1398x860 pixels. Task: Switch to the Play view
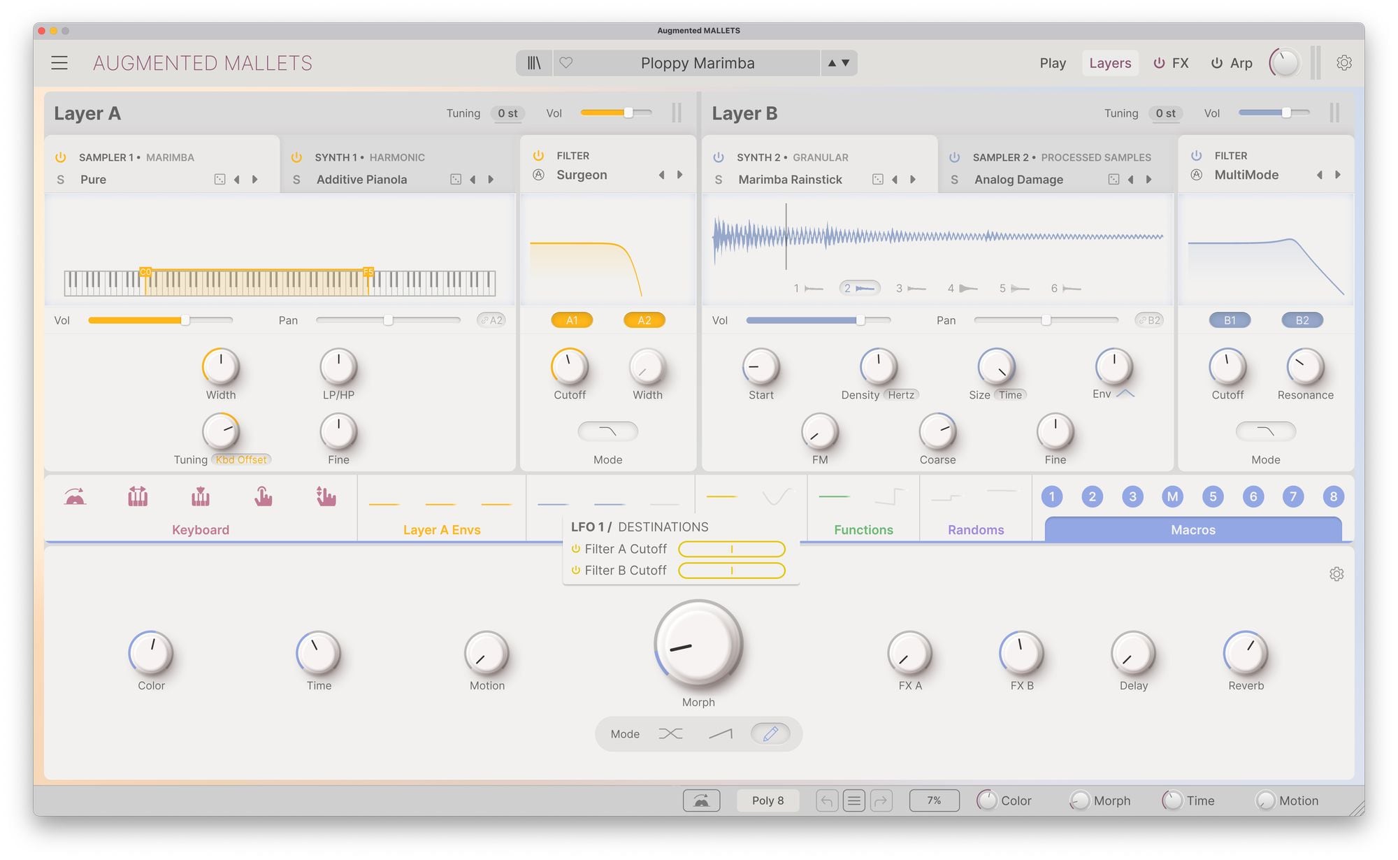tap(1053, 63)
